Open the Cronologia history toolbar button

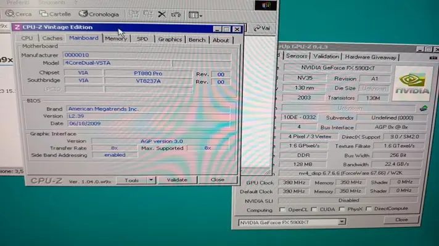click(x=99, y=14)
